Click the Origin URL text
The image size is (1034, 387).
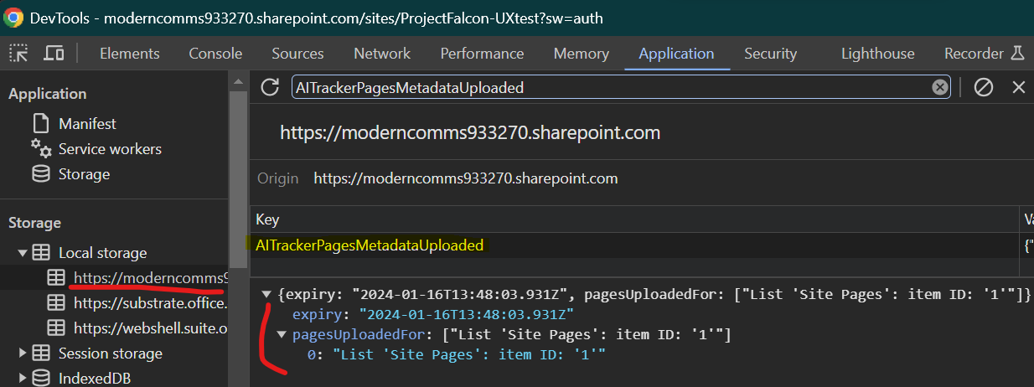466,178
